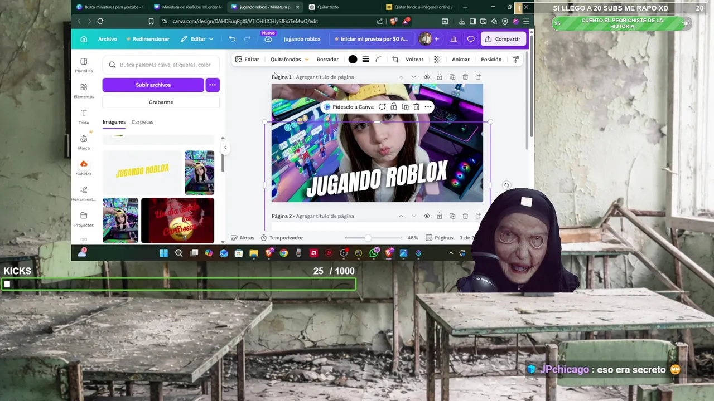Viewport: 714px width, 401px height.
Task: Open the Subidos uploads panel
Action: pyautogui.click(x=84, y=168)
